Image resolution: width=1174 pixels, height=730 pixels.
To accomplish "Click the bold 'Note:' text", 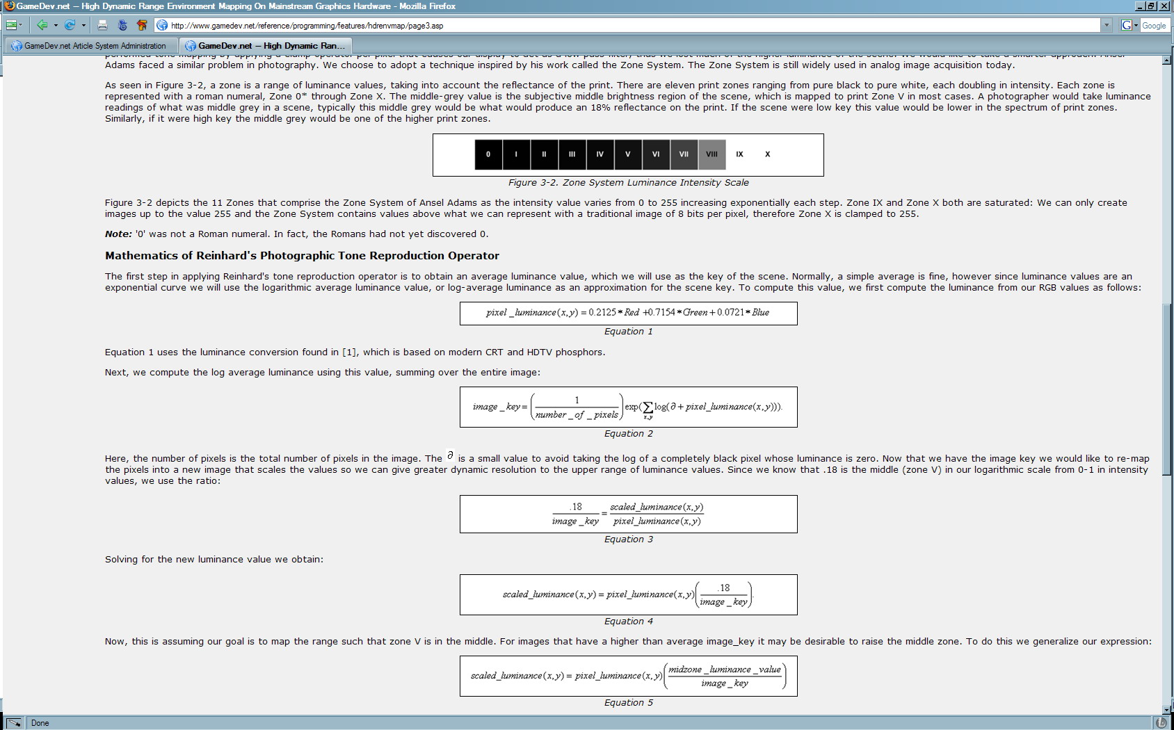I will (x=118, y=234).
